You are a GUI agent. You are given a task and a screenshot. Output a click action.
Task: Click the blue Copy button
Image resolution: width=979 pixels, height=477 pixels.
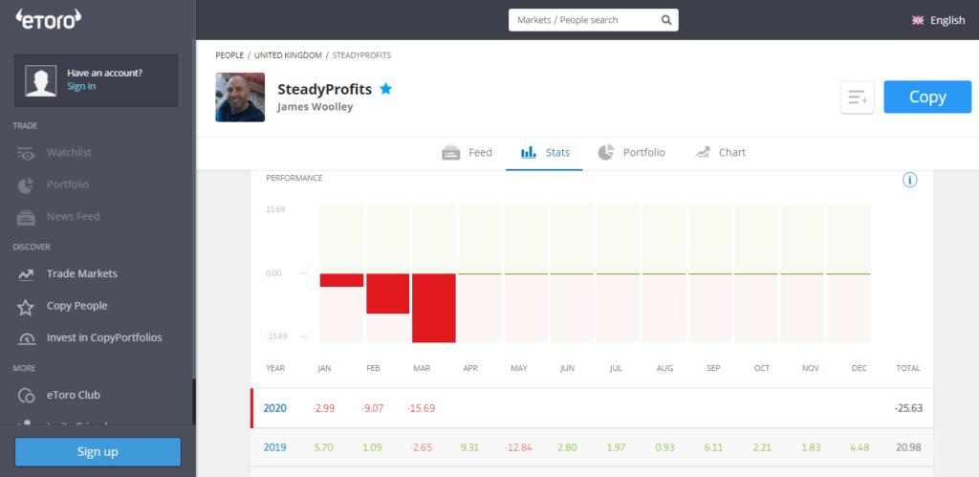pos(927,97)
